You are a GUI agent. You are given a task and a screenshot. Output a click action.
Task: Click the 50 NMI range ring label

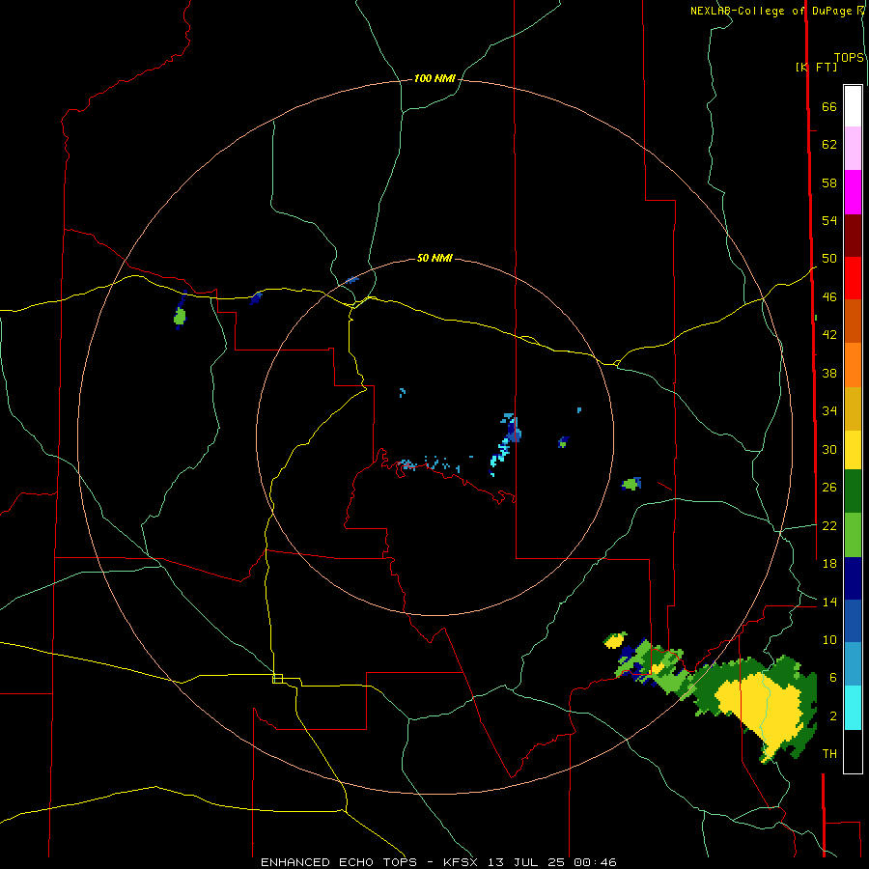click(434, 258)
